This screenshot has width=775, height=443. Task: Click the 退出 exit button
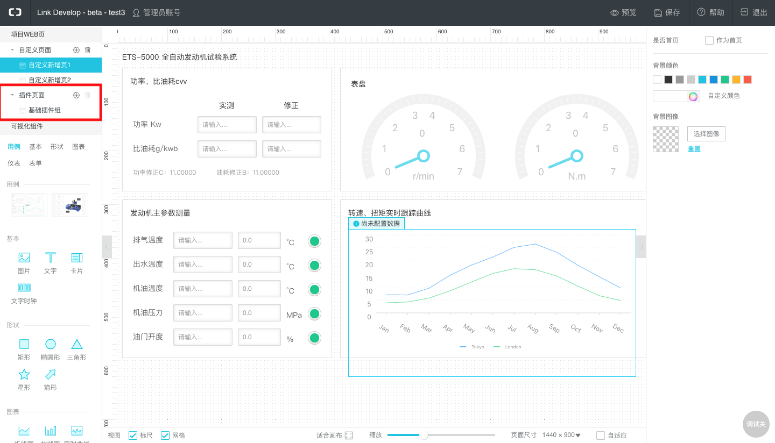[753, 12]
